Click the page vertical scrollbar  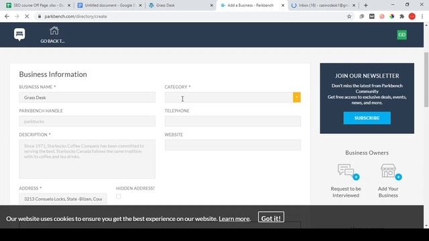pyautogui.click(x=426, y=79)
